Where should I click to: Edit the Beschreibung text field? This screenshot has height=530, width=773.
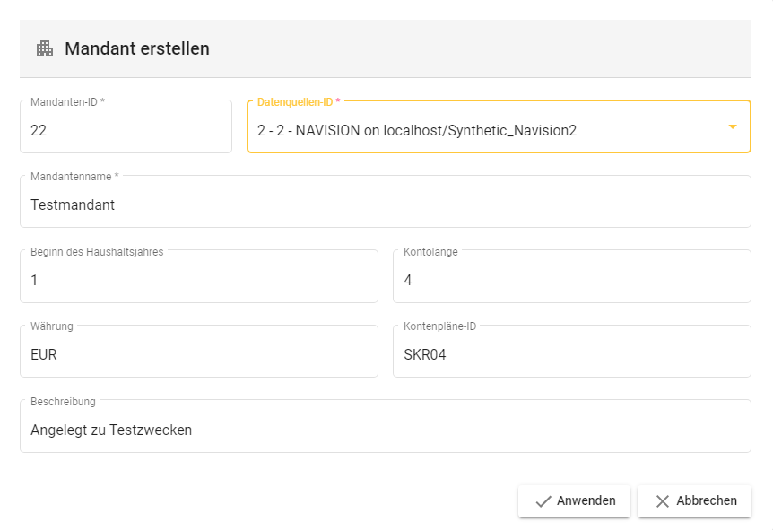pyautogui.click(x=386, y=430)
